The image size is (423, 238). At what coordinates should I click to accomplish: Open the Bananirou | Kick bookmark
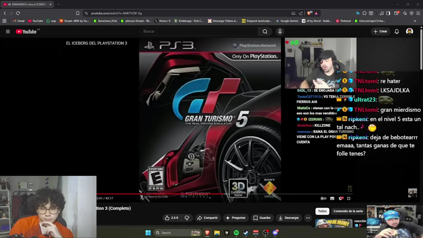tap(105, 21)
